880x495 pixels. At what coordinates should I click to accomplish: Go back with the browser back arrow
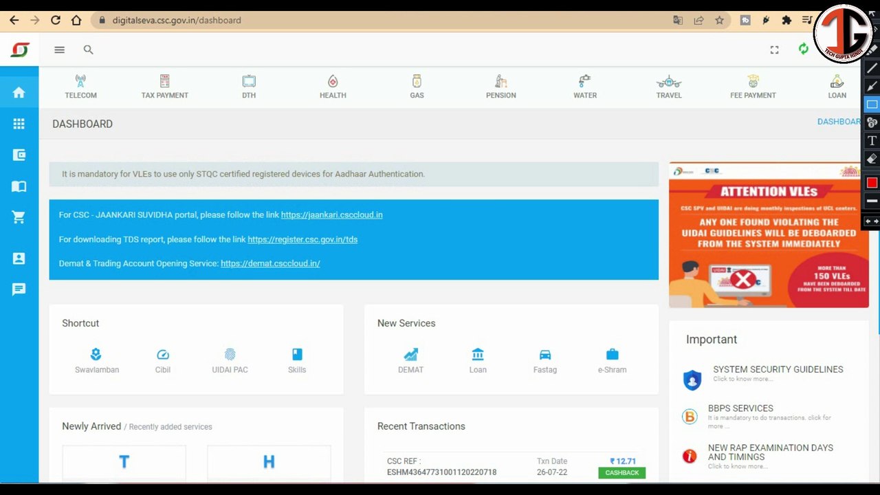[x=14, y=20]
